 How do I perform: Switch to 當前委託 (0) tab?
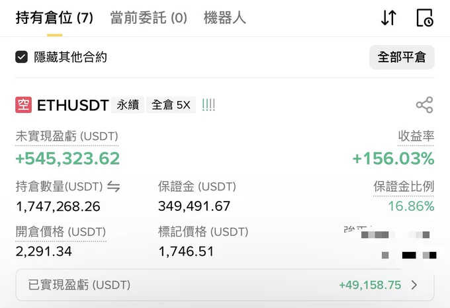tap(149, 18)
